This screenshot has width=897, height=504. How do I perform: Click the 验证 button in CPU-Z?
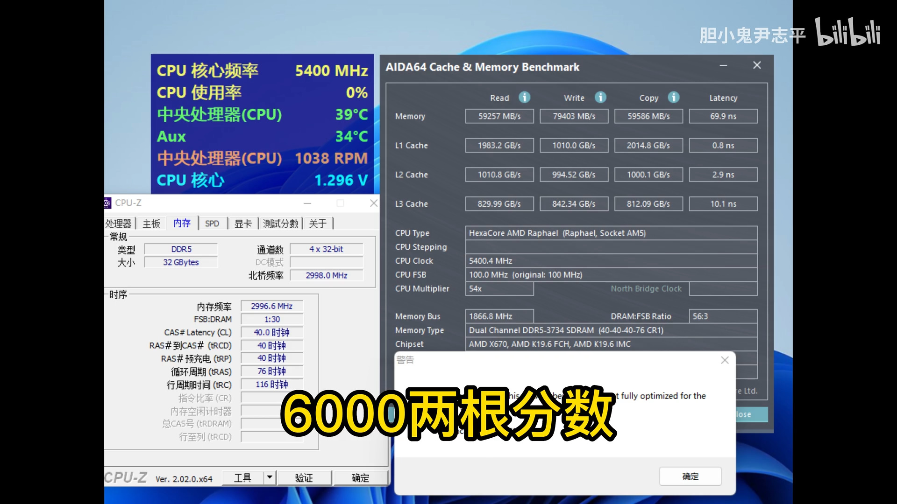304,477
